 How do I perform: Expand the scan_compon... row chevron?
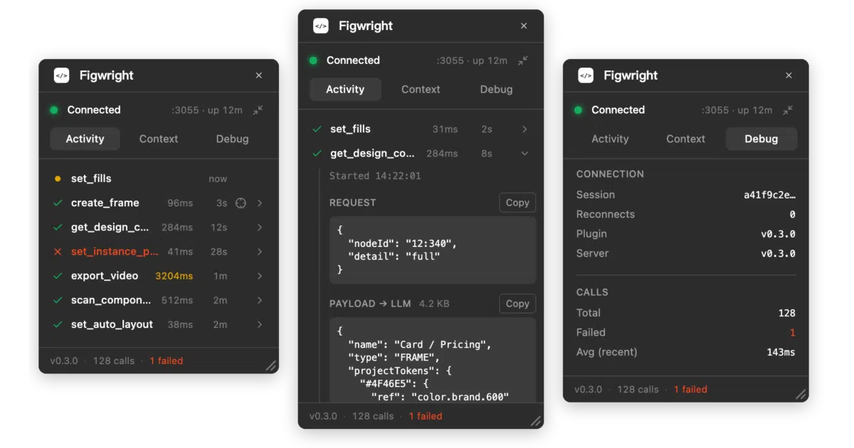tap(260, 300)
